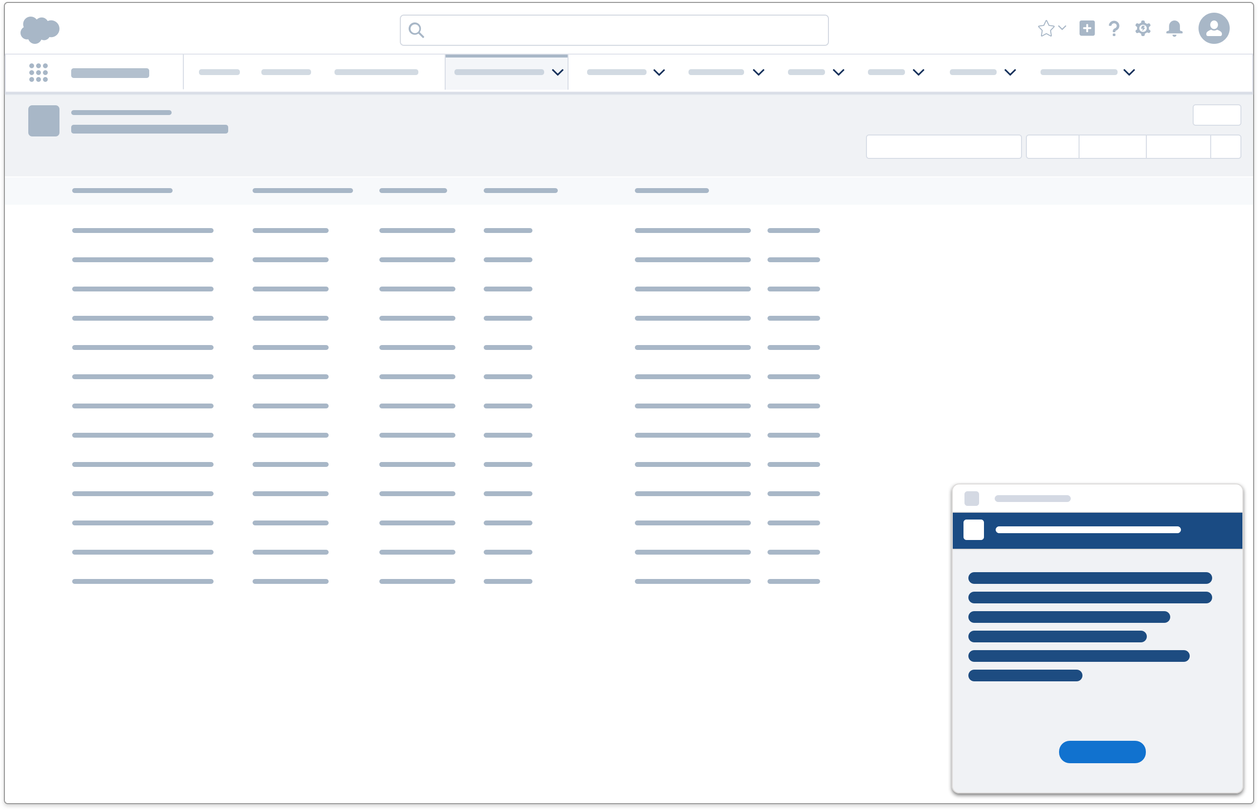The height and width of the screenshot is (810, 1258).
Task: Expand the currently active navigation tab dropdown
Action: click(x=557, y=73)
